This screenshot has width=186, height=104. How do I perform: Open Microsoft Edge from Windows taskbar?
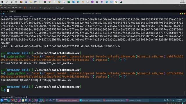click(x=78, y=2)
